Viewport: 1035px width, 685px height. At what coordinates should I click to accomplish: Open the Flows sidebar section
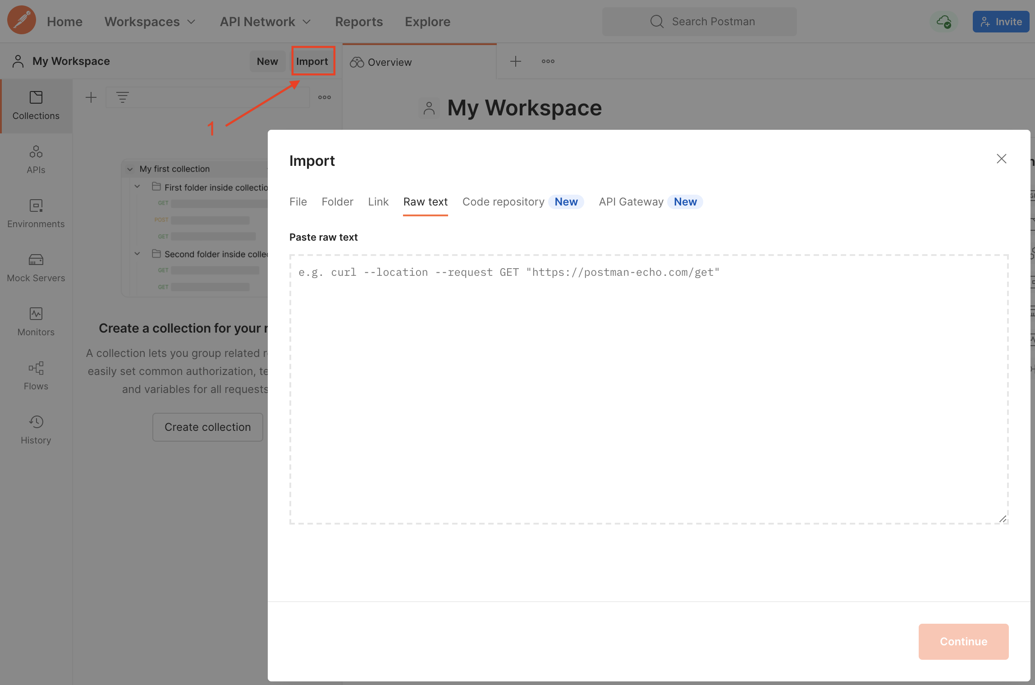(36, 376)
